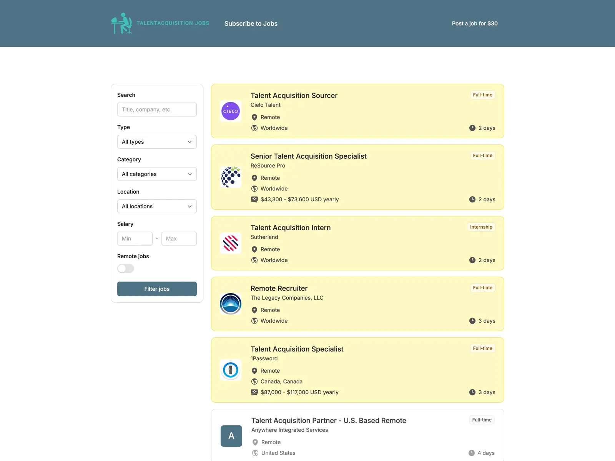The image size is (615, 461).
Task: Click the Internship badge on Sutherland job
Action: click(481, 227)
